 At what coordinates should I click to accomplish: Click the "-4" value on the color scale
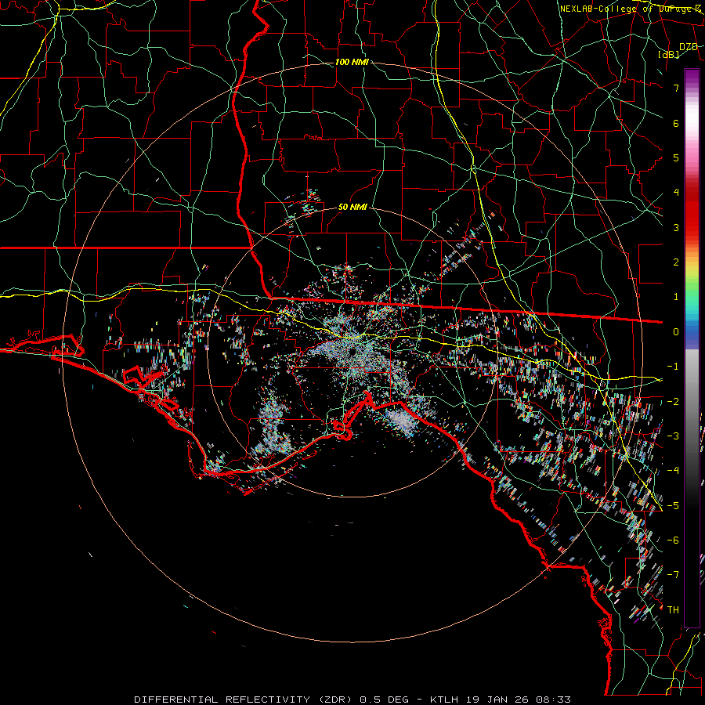tap(673, 471)
